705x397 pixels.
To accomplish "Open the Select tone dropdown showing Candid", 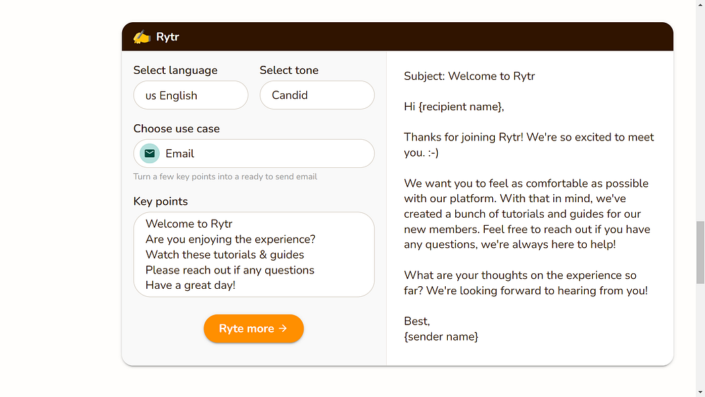I will (x=316, y=95).
